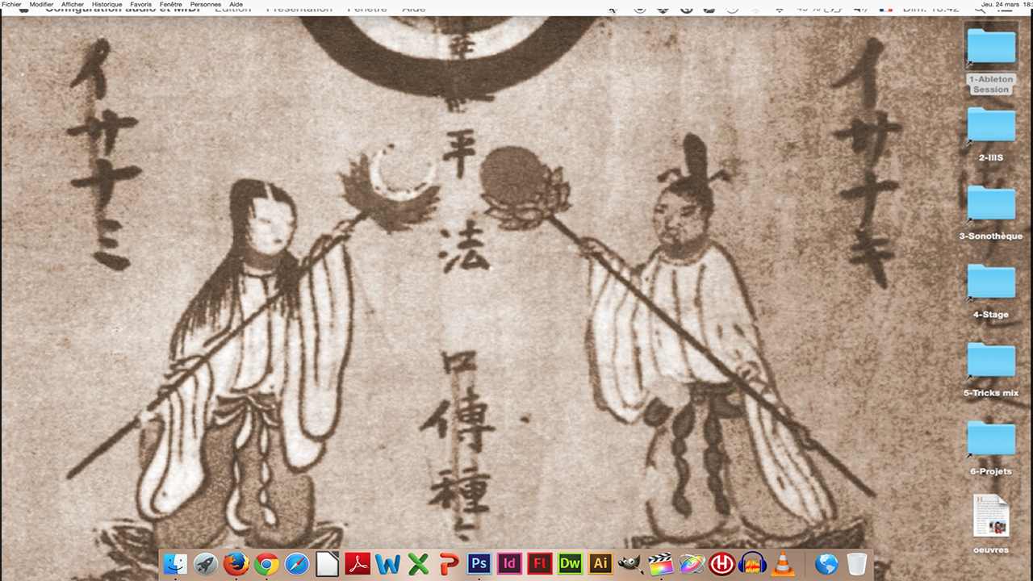Launch VLC traffic cone icon

(x=782, y=564)
